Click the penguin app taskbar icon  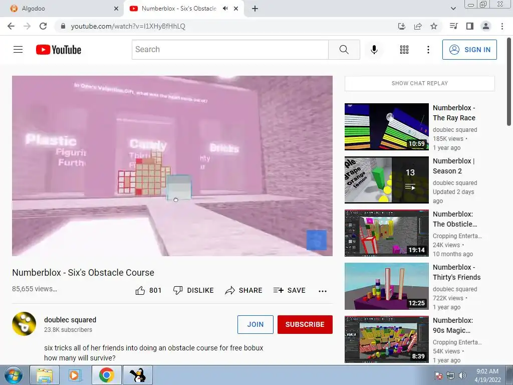click(x=137, y=375)
